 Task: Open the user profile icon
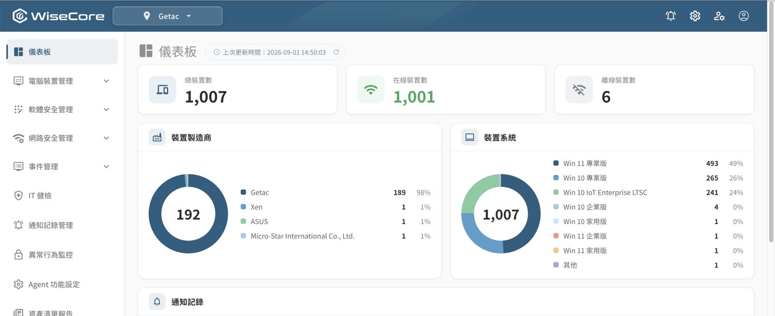coord(743,16)
